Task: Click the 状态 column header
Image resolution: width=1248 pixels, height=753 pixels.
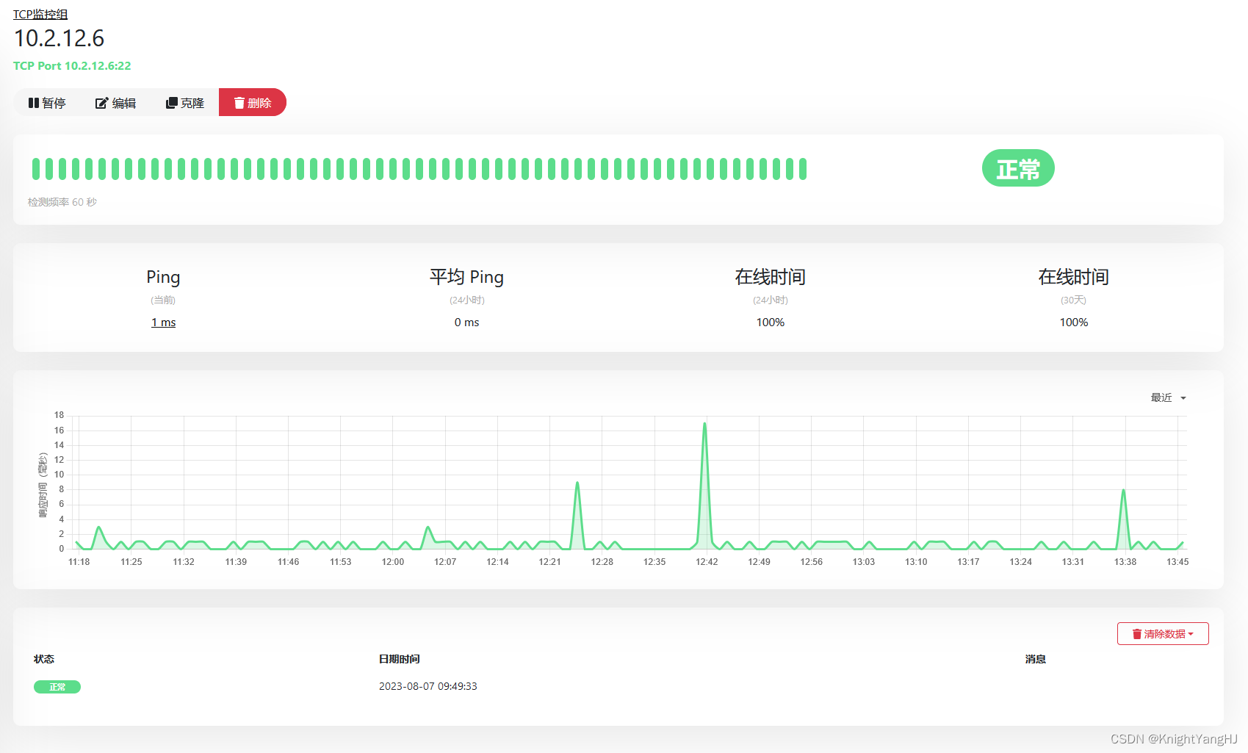Action: [x=44, y=659]
